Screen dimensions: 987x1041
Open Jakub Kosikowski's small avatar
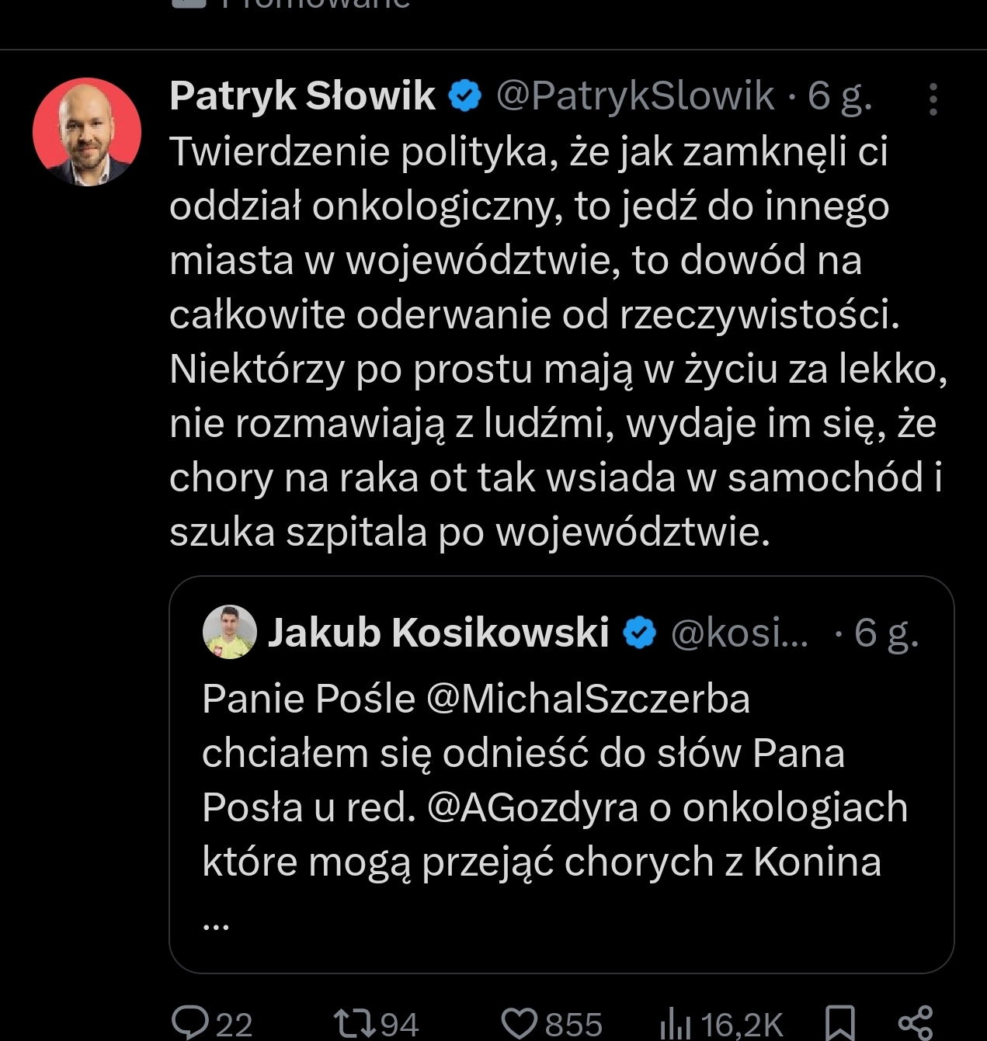click(229, 632)
